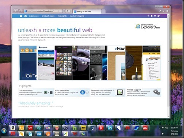Show hidden tray icons arrow
Viewport: 184px width, 138px height.
point(160,128)
